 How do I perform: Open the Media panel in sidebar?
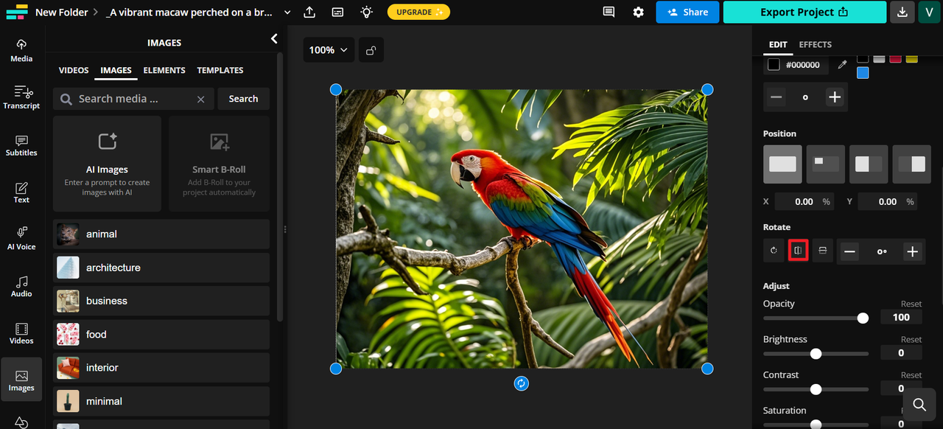[21, 50]
